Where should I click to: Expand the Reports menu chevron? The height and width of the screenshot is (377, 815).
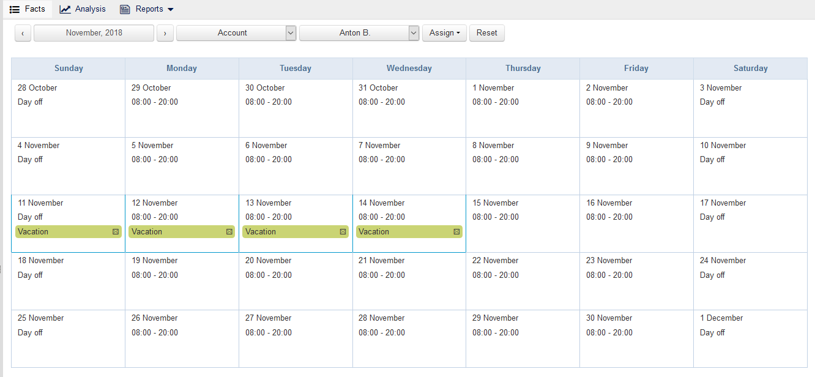point(171,9)
